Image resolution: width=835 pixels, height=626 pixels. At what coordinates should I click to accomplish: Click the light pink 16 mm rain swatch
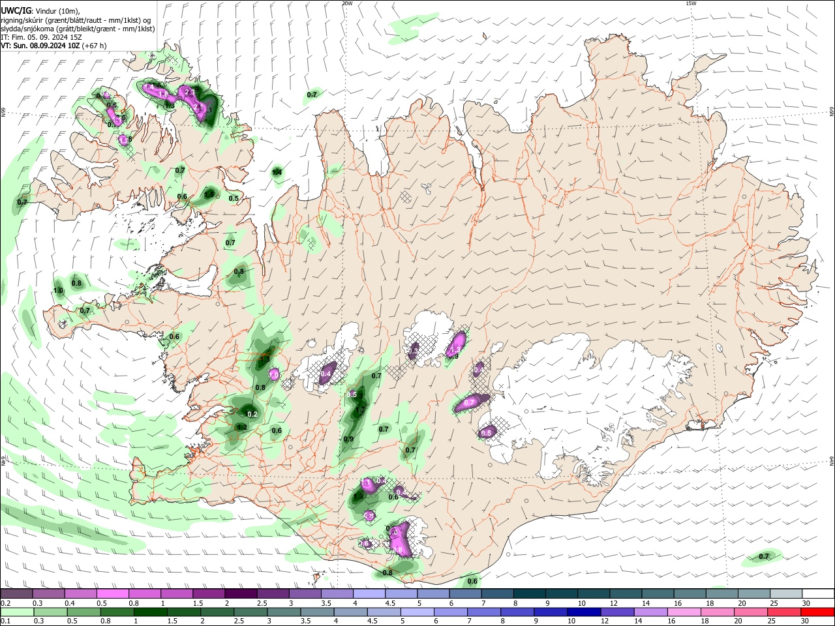(684, 612)
